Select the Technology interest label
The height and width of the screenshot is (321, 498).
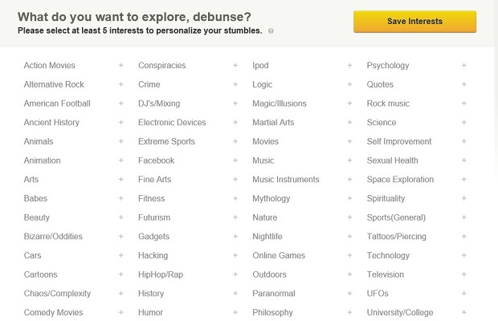pyautogui.click(x=388, y=256)
